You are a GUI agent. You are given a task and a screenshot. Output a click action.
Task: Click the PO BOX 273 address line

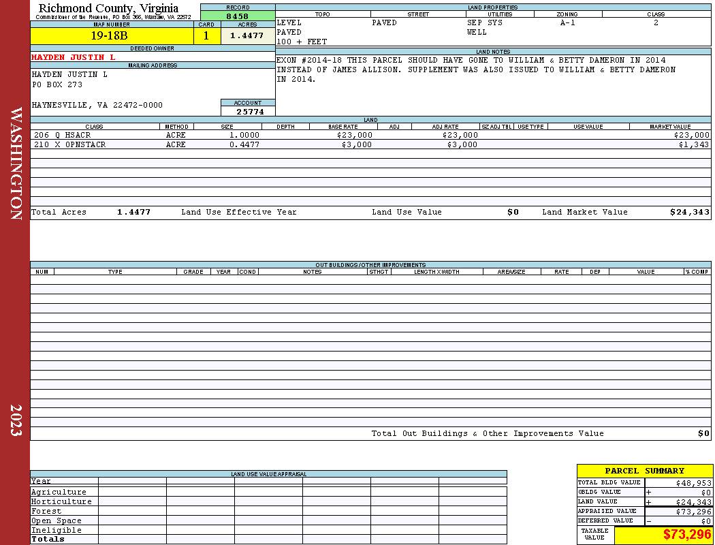click(x=57, y=85)
